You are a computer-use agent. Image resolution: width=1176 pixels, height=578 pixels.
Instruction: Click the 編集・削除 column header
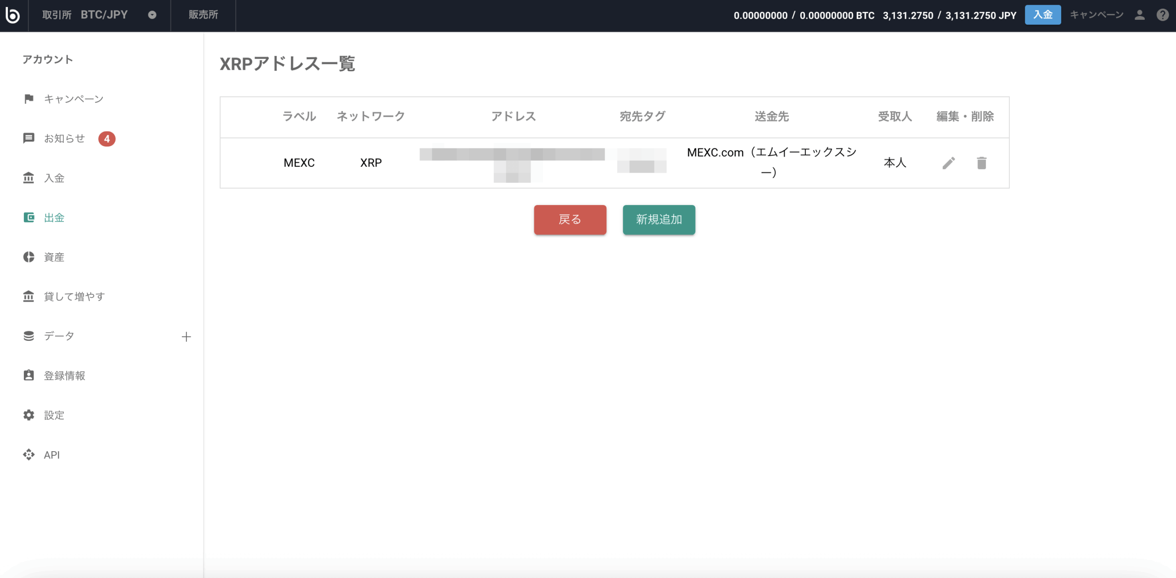point(965,116)
